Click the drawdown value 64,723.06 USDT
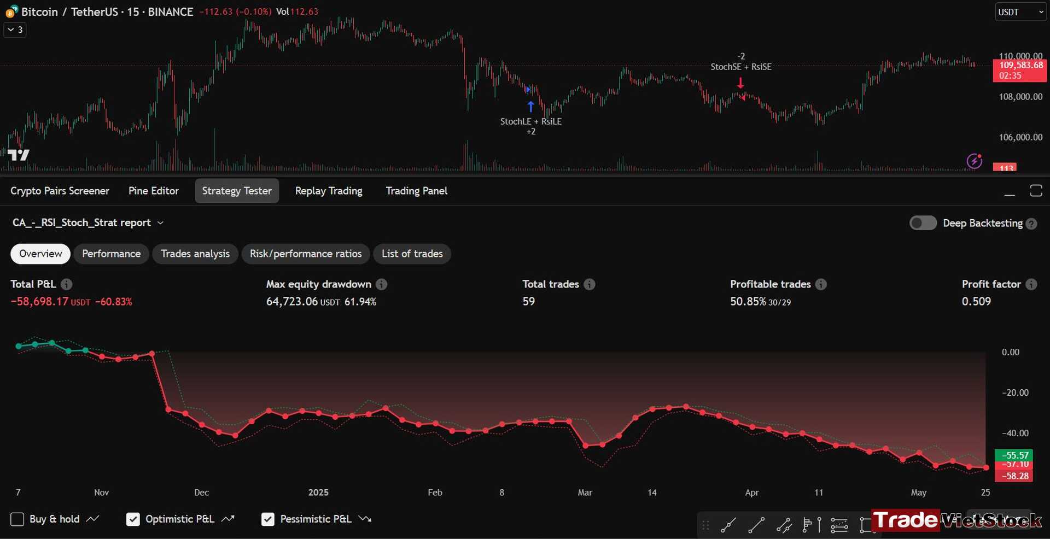This screenshot has height=539, width=1050. pos(303,302)
